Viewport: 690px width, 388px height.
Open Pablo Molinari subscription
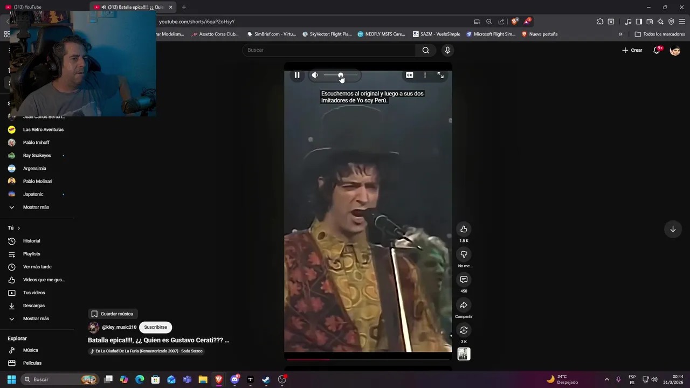tap(37, 181)
